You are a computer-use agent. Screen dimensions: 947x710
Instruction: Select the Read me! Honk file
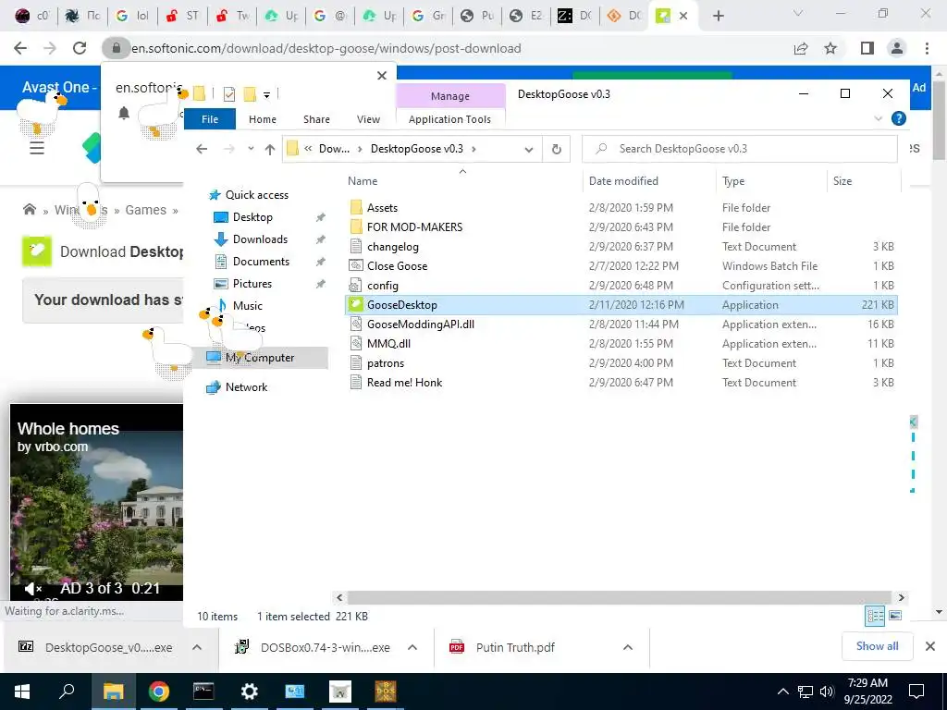[x=404, y=382]
